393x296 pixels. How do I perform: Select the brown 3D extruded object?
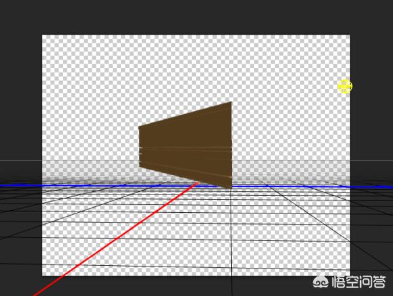tap(185, 145)
